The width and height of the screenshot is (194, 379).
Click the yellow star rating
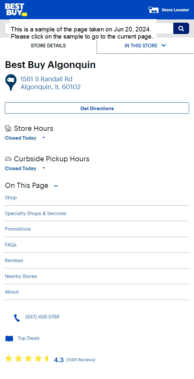tap(27, 359)
